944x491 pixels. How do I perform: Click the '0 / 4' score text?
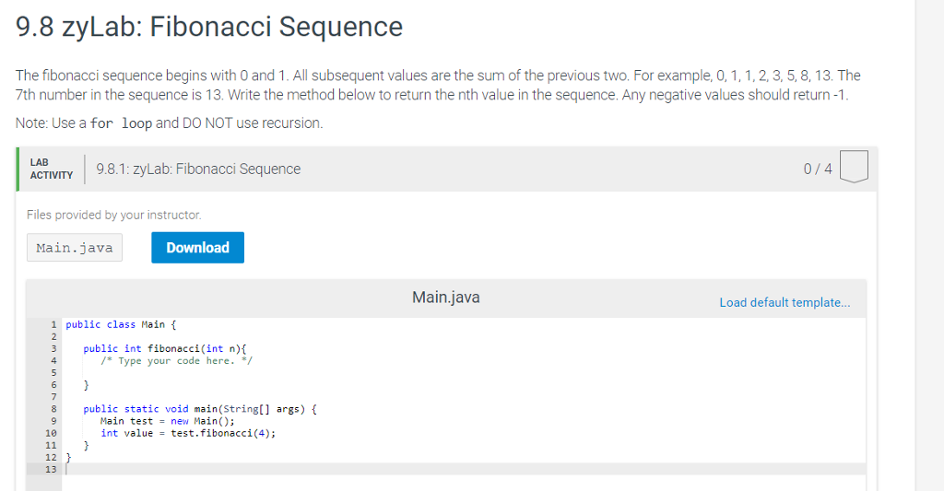pyautogui.click(x=817, y=170)
